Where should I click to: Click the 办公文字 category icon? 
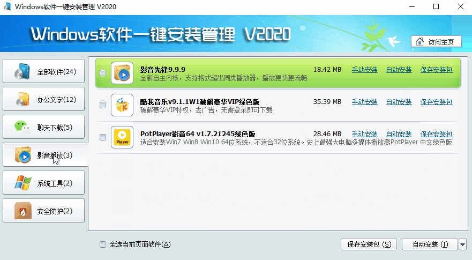point(23,99)
